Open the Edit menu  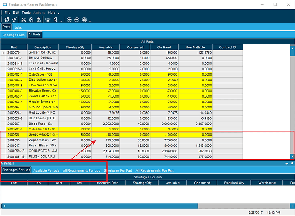(16, 13)
